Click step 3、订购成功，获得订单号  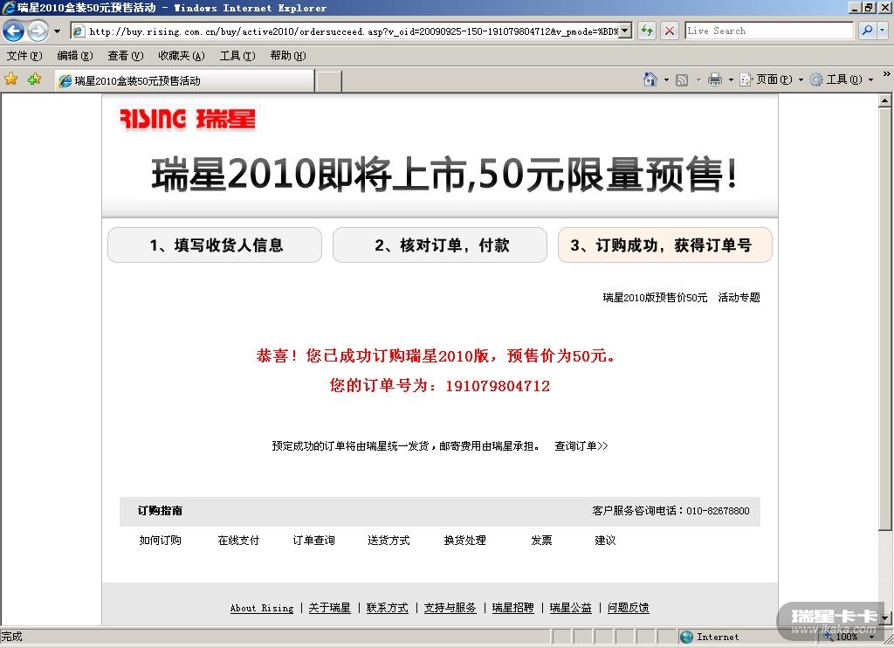[x=664, y=245]
